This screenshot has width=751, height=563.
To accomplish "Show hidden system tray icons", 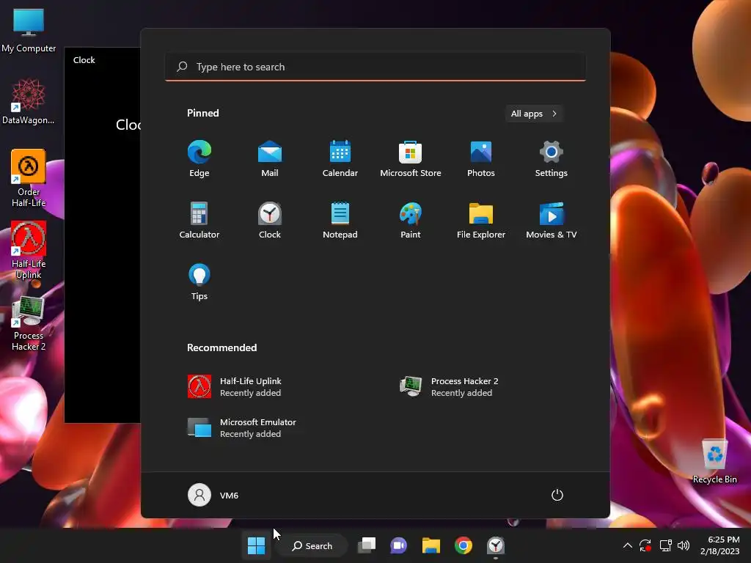I will coord(628,545).
